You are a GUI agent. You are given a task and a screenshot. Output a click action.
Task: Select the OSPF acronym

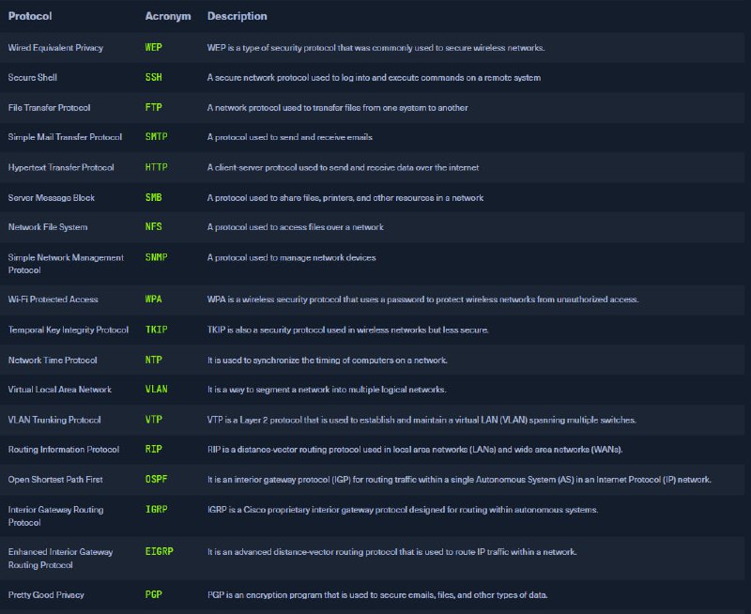[156, 479]
